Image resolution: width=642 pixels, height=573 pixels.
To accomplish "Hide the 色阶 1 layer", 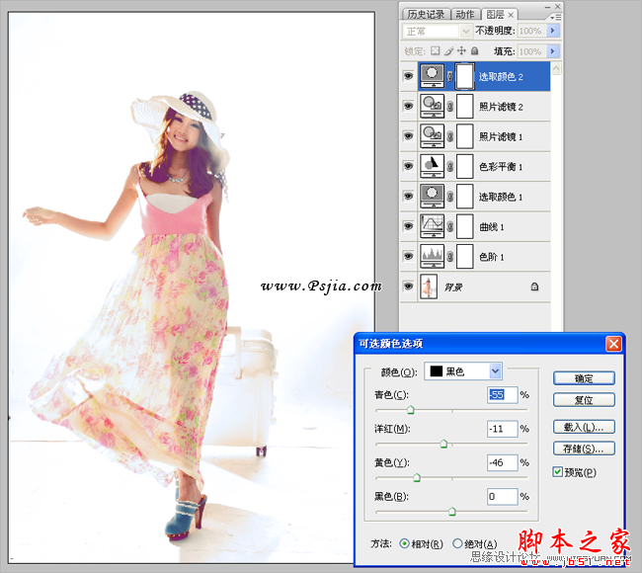I will pyautogui.click(x=408, y=257).
